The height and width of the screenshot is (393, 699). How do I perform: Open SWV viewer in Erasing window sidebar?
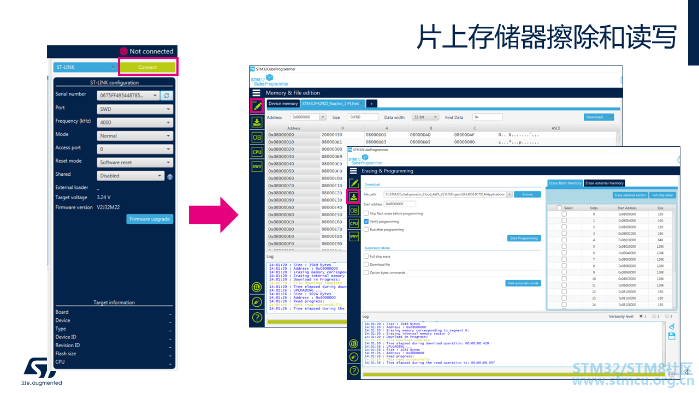pos(354,236)
